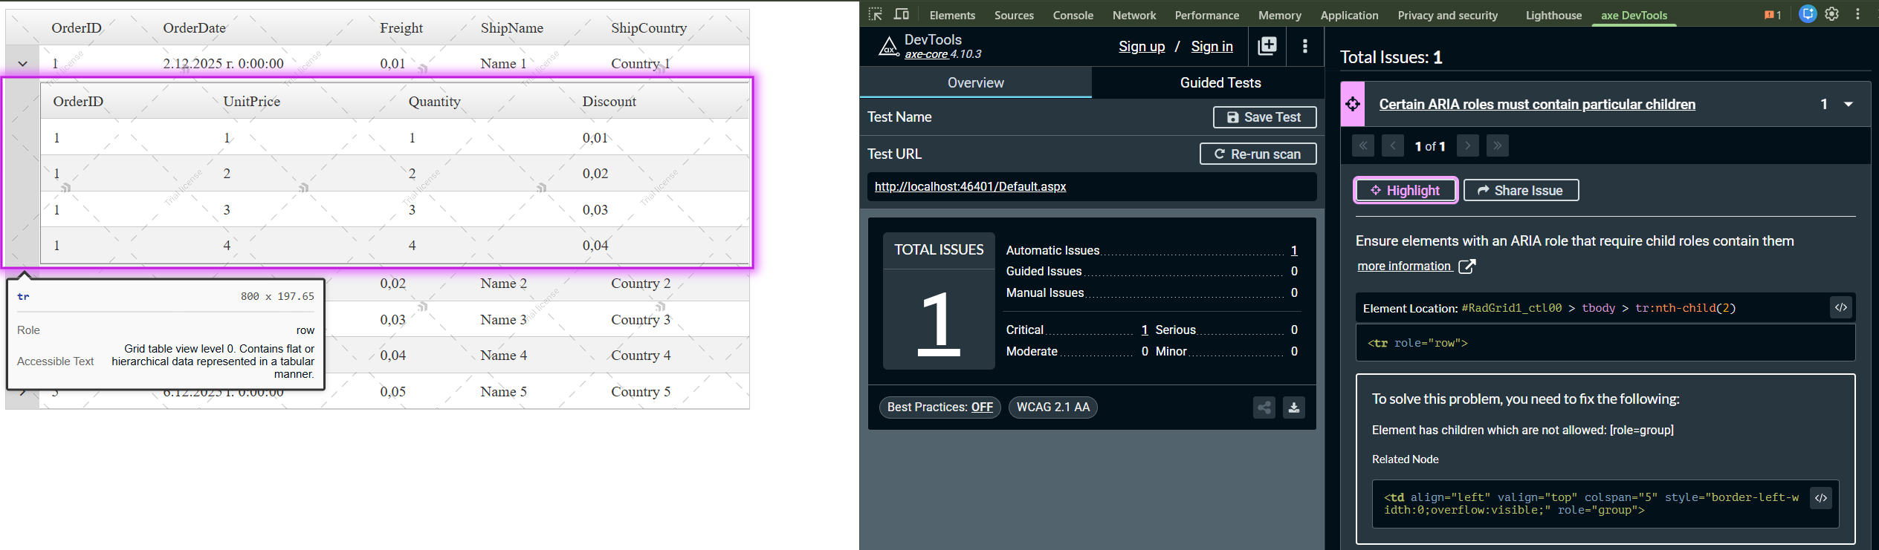The height and width of the screenshot is (550, 1879).
Task: Open the more information link
Action: (1403, 266)
